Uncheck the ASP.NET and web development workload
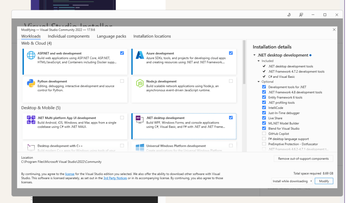 point(122,53)
